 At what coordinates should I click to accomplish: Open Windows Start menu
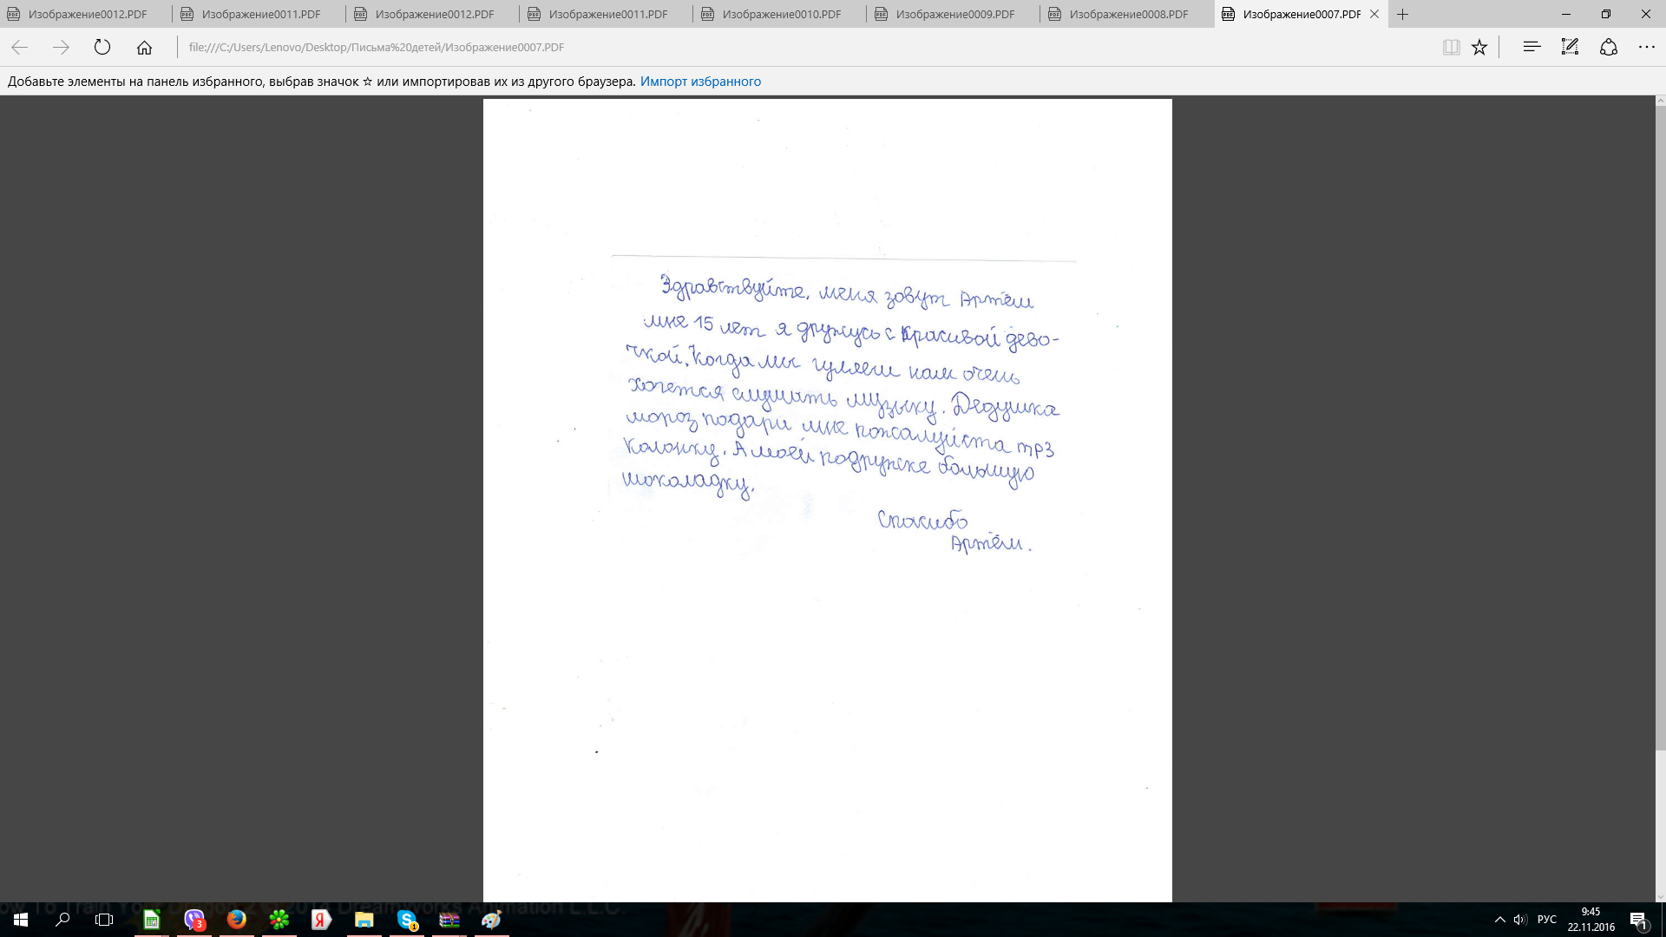(21, 920)
